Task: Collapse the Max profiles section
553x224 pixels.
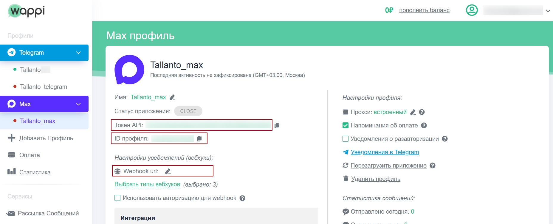Action: (x=78, y=104)
